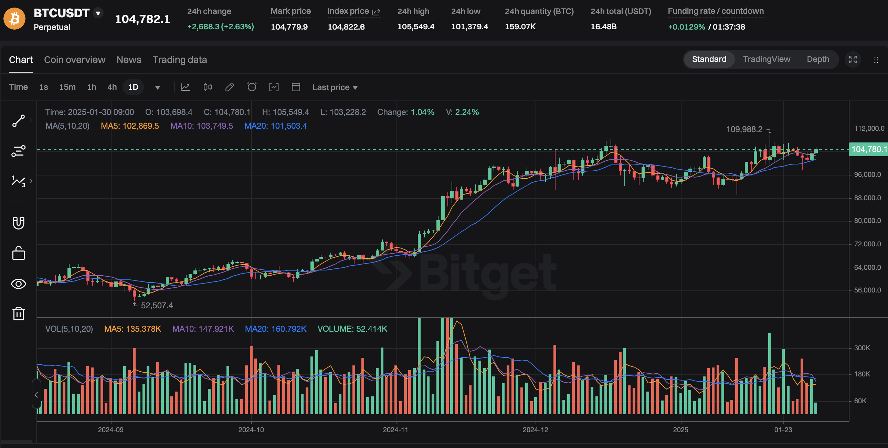Toggle the lock drawings icon
Viewport: 888px width, 448px height.
18,253
